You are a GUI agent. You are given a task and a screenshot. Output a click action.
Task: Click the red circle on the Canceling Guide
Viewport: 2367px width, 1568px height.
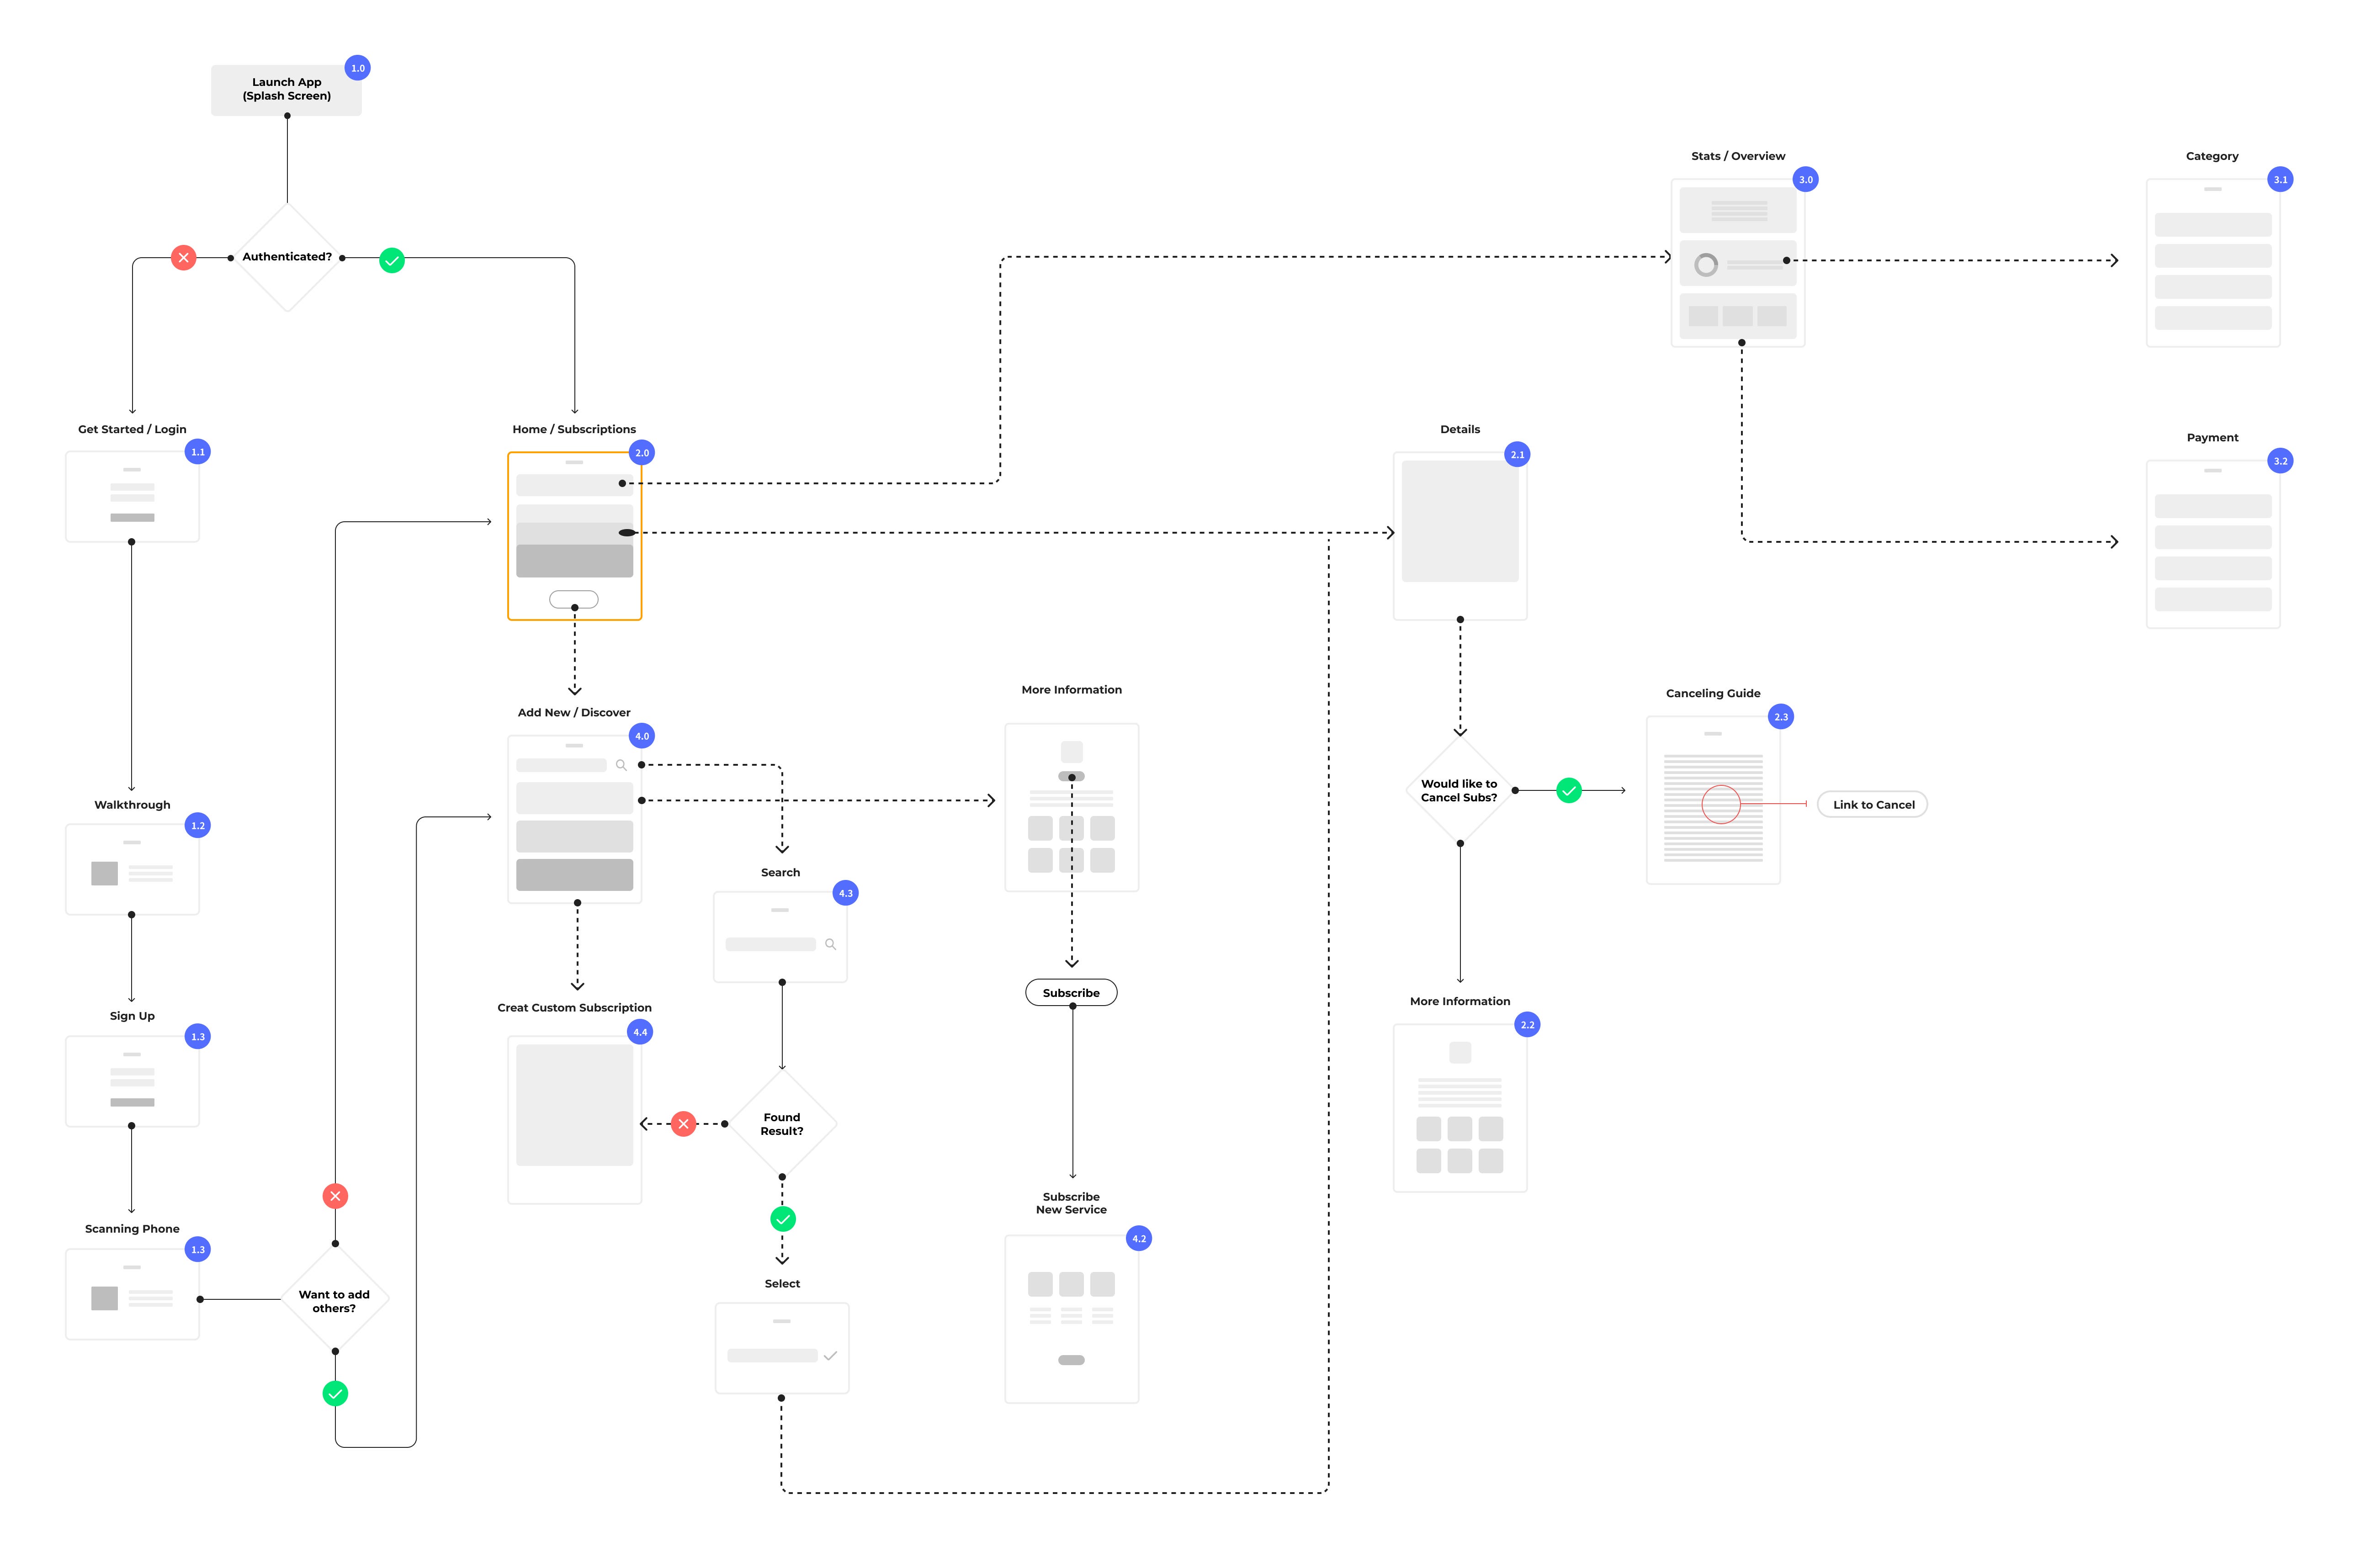point(1721,804)
